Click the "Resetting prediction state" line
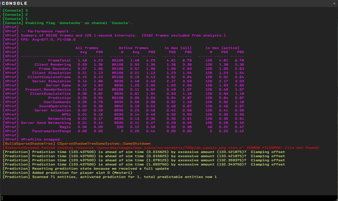The height and width of the screenshot is (201, 338). pos(86,169)
